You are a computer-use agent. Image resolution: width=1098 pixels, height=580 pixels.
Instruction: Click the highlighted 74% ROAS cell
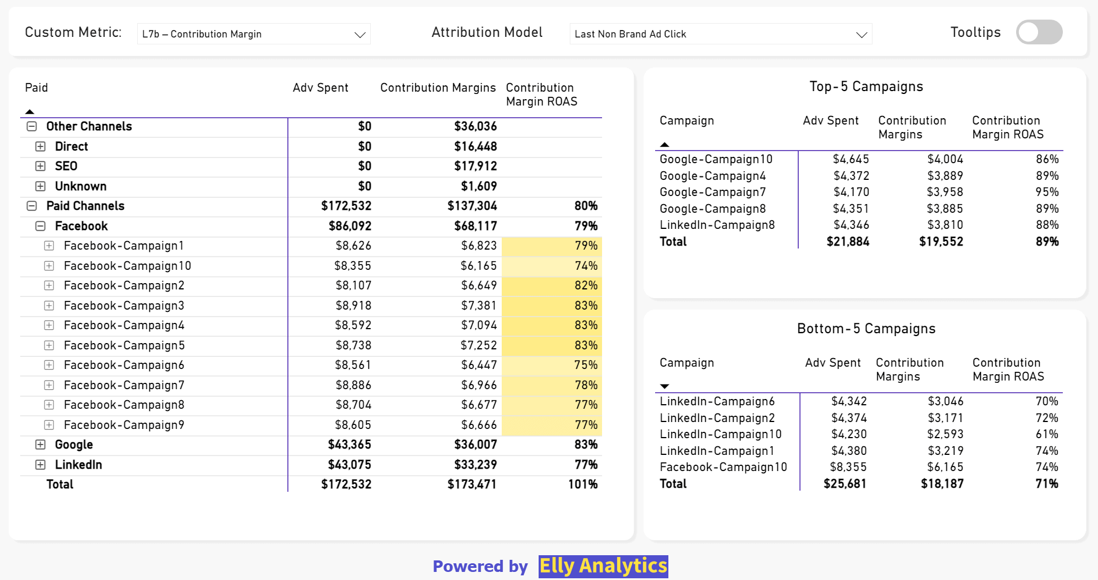[552, 266]
